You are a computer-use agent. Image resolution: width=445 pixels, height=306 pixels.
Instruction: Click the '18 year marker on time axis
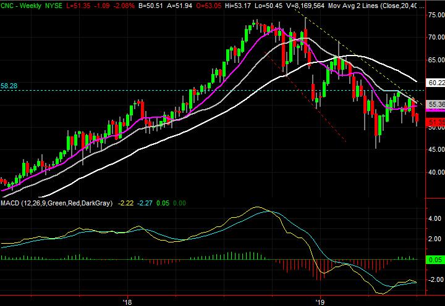tap(127, 302)
